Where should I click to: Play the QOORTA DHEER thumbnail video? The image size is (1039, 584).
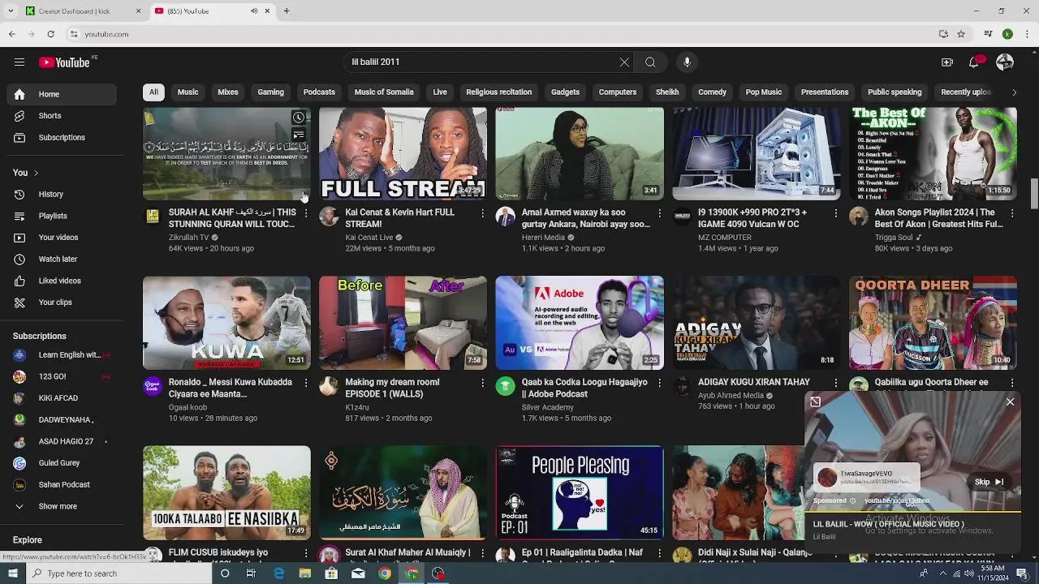933,323
